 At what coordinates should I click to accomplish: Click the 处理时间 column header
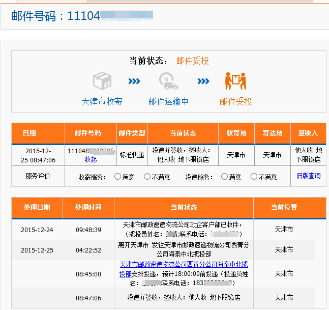[x=88, y=208]
